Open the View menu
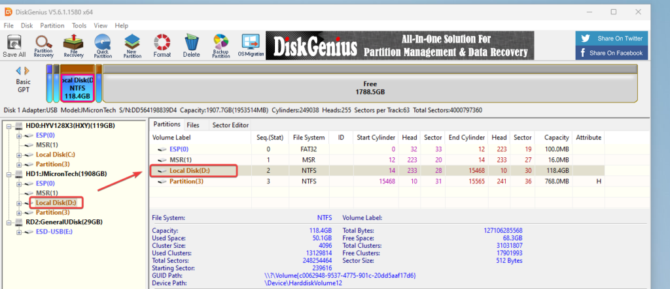The image size is (670, 289). pyautogui.click(x=100, y=25)
